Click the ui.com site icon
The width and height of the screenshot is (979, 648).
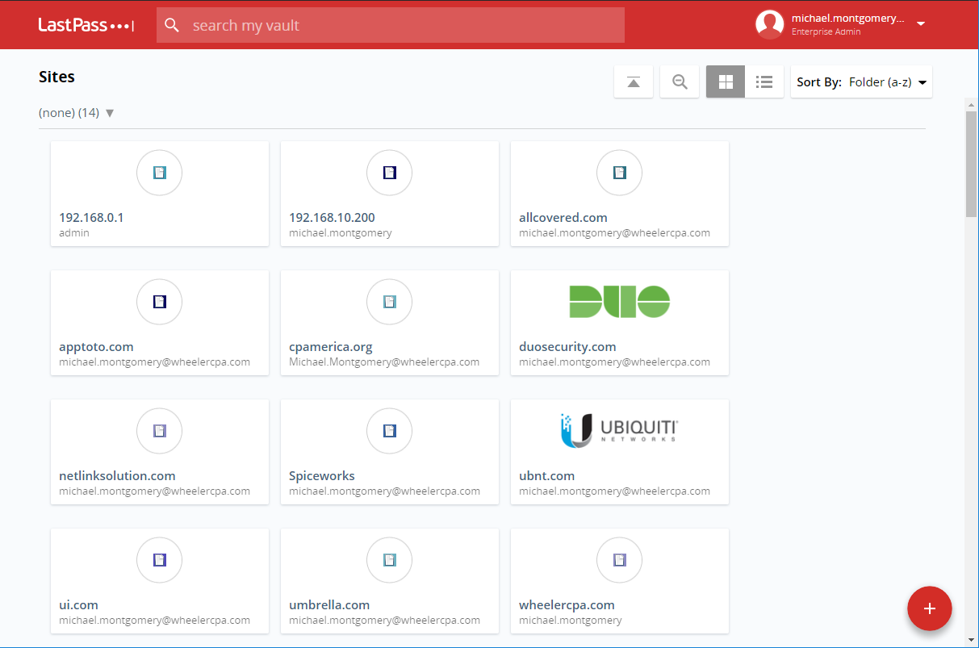tap(160, 559)
